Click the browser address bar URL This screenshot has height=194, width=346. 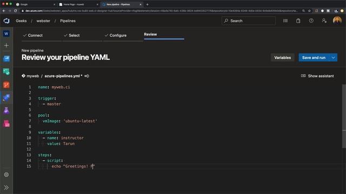coord(161,11)
